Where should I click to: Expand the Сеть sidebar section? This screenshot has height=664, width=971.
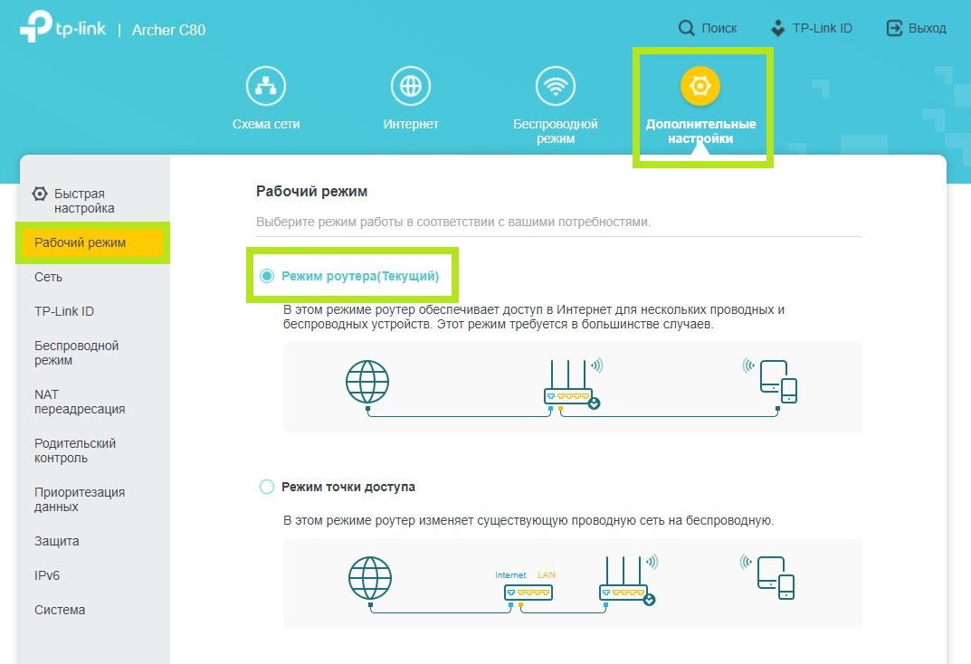click(x=49, y=277)
